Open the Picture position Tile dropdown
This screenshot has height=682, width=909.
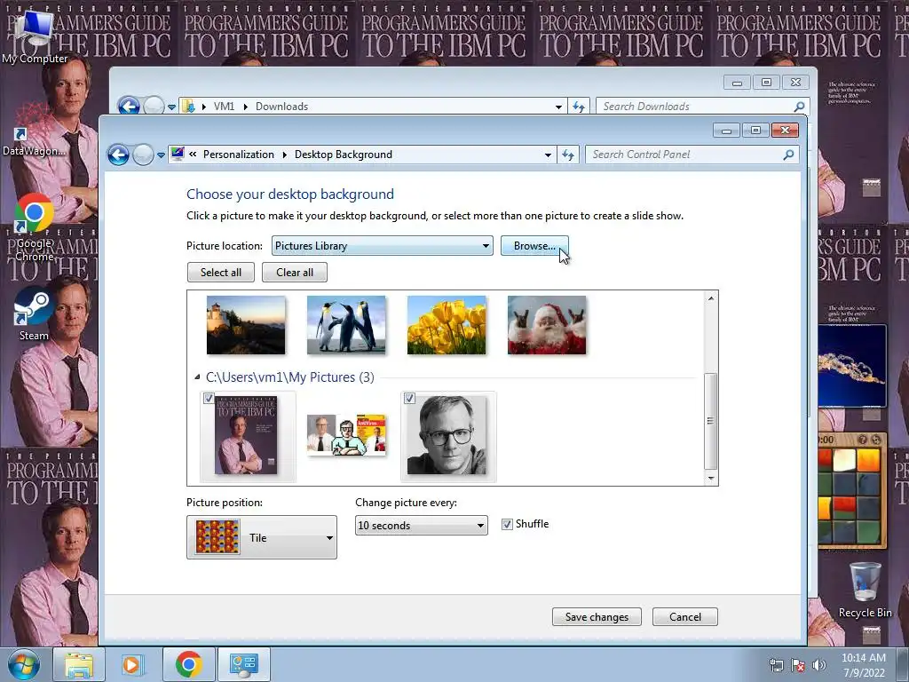[x=262, y=537]
